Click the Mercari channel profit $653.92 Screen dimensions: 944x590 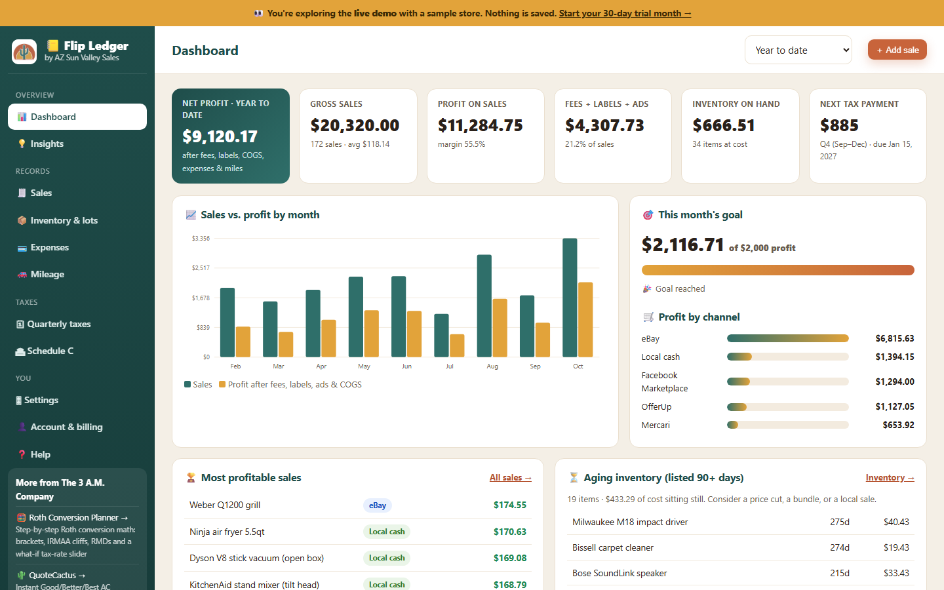coord(898,425)
